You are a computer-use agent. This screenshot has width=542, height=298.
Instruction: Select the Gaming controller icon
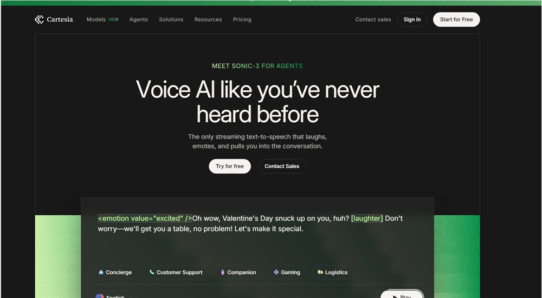pyautogui.click(x=276, y=272)
